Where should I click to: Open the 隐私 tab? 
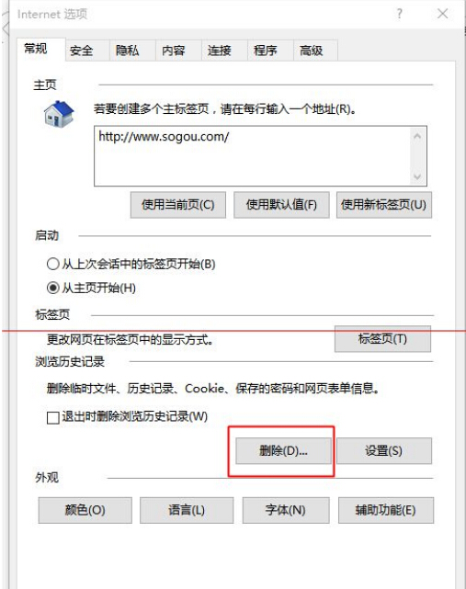[x=127, y=51]
